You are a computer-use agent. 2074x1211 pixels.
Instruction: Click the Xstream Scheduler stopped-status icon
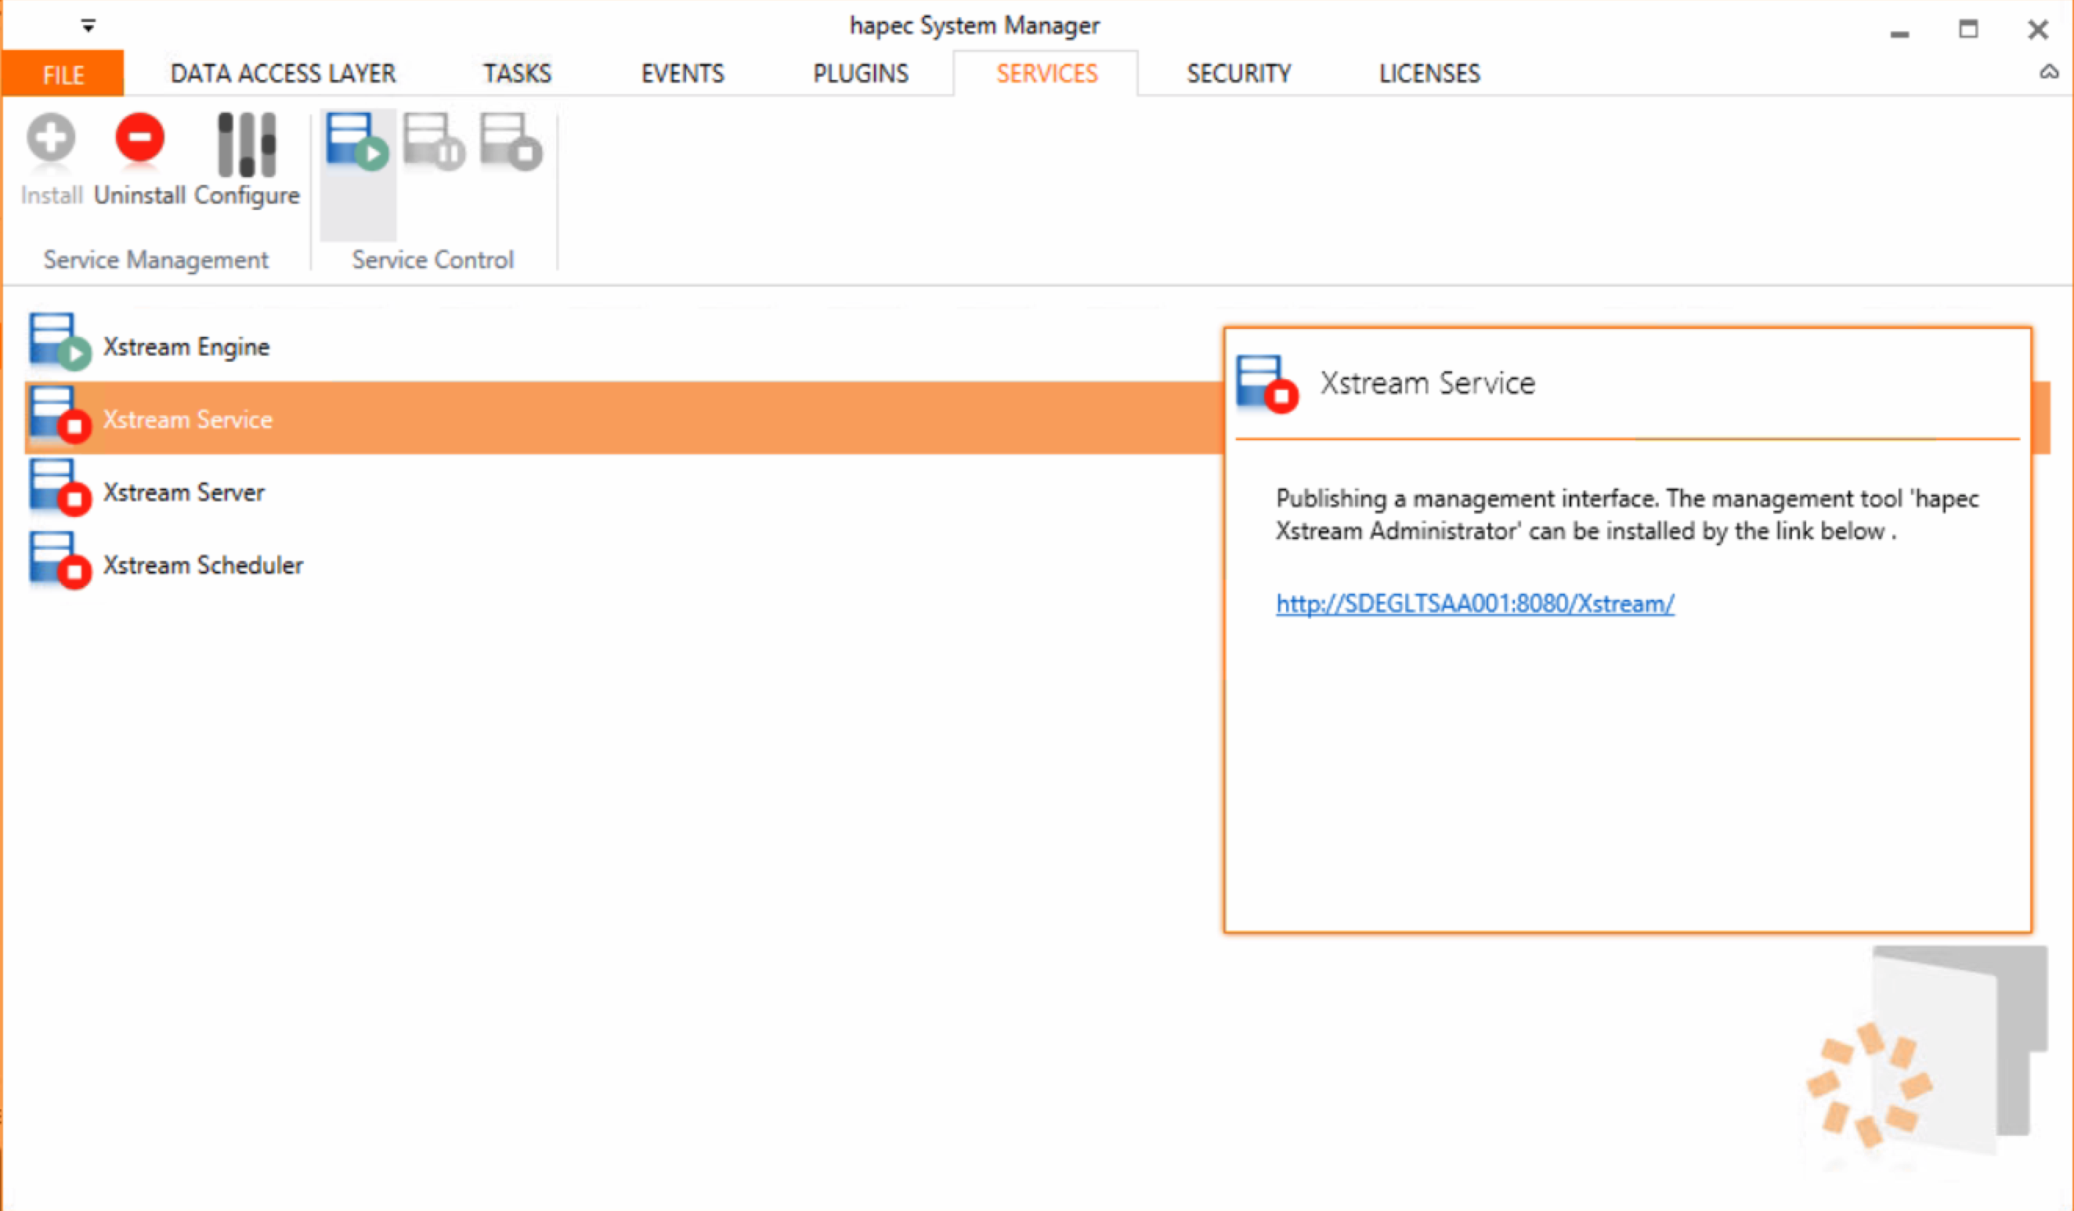[x=59, y=562]
